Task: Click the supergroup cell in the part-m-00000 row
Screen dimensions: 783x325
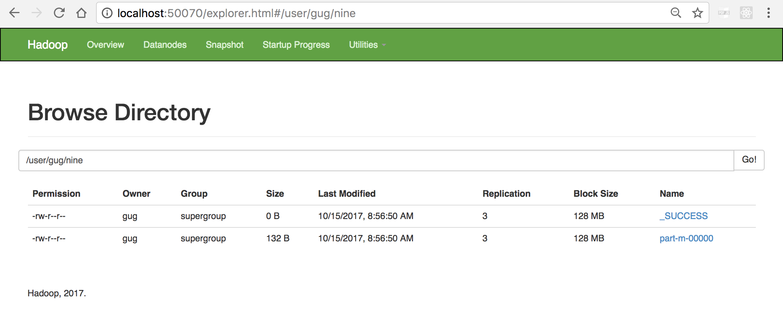Action: click(x=203, y=239)
